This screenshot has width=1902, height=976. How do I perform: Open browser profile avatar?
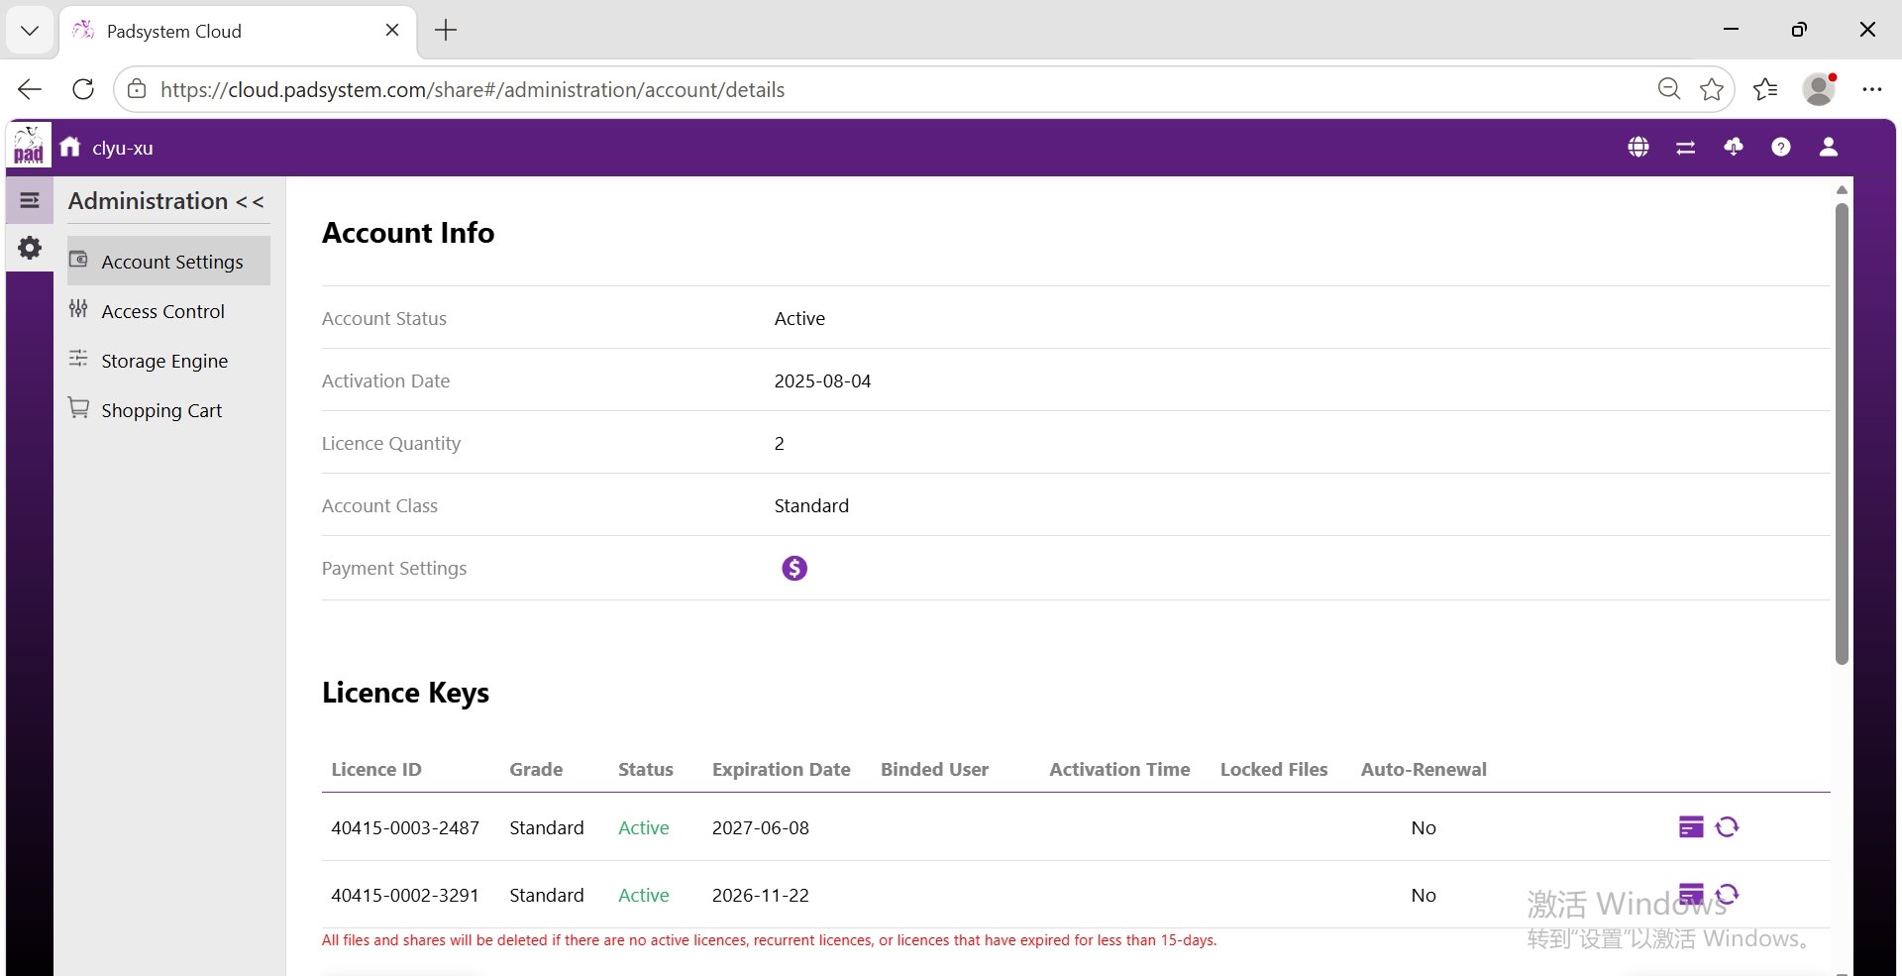click(x=1820, y=89)
